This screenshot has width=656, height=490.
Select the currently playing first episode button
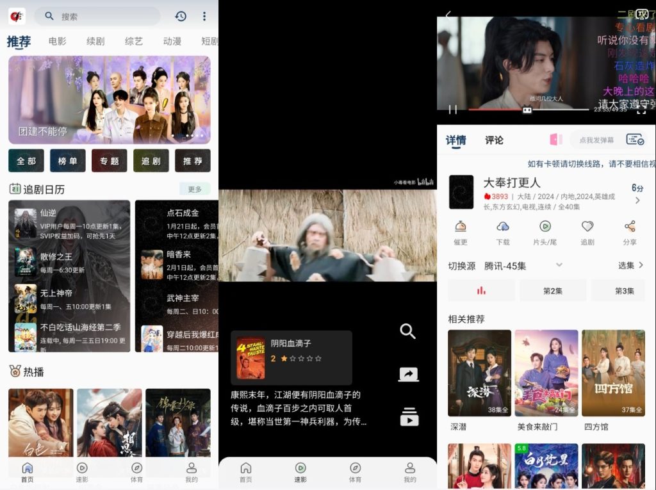point(481,291)
